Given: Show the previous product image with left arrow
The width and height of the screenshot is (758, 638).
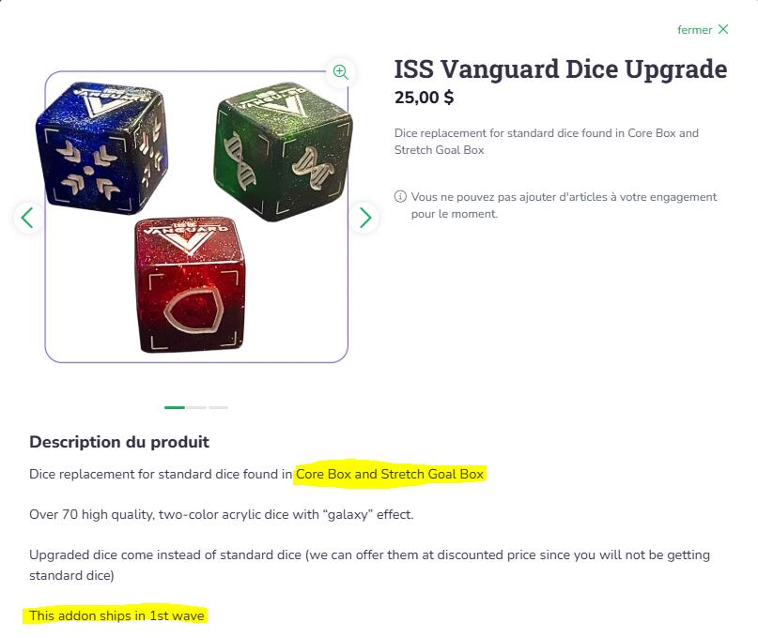Looking at the screenshot, I should click(27, 218).
